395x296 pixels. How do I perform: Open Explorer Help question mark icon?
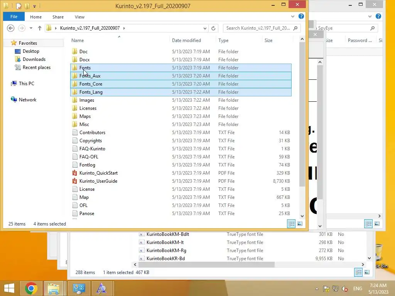[301, 16]
